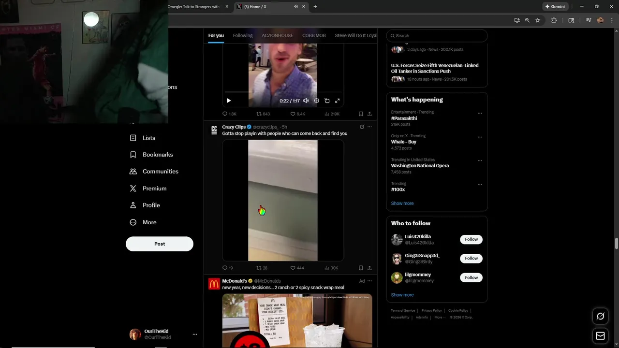Click the X search field

[x=437, y=35]
